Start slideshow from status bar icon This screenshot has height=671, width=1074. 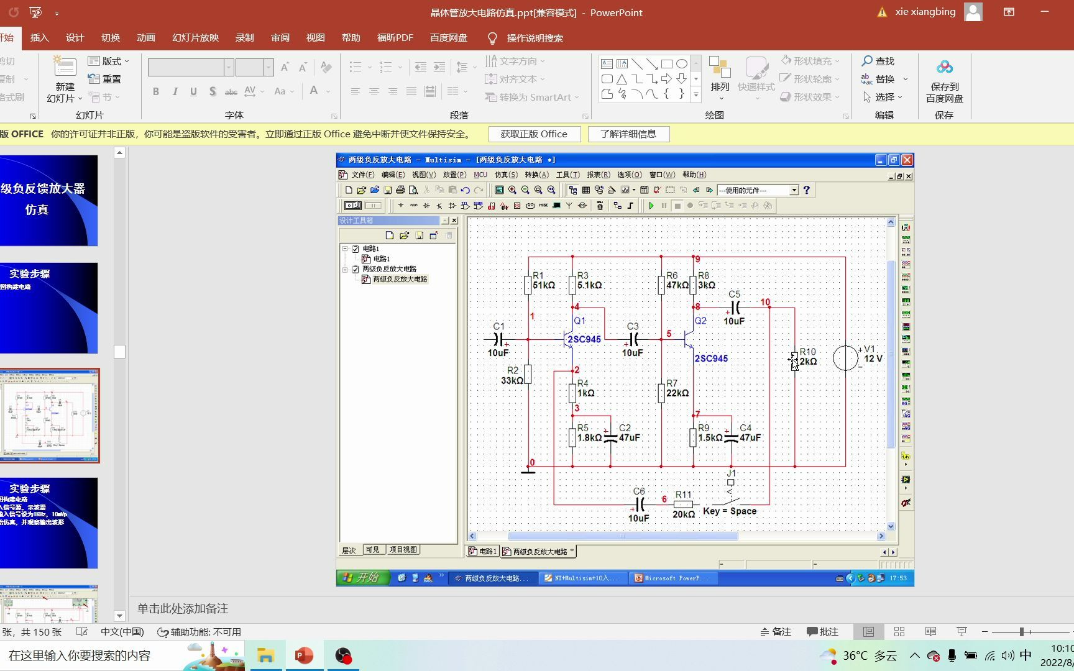pyautogui.click(x=962, y=632)
